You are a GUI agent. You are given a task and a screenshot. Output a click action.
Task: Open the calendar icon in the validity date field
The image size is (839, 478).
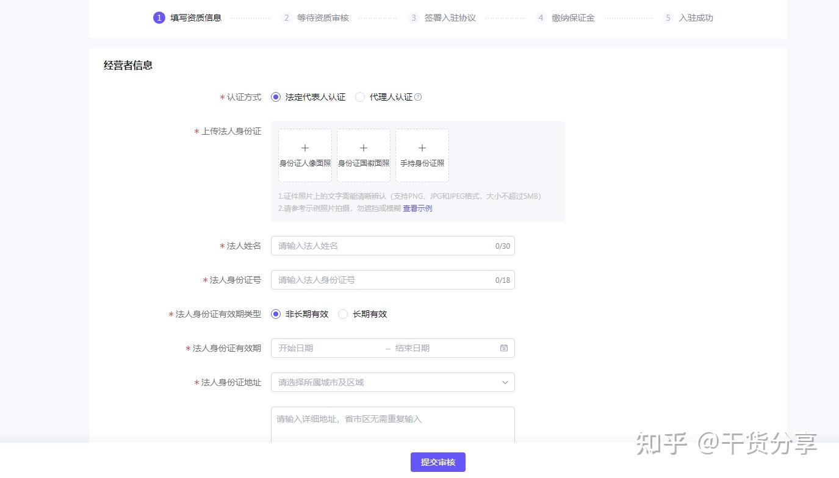click(504, 348)
